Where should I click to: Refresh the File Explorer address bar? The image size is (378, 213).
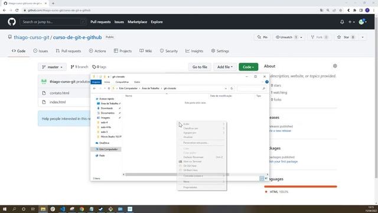pyautogui.click(x=232, y=88)
